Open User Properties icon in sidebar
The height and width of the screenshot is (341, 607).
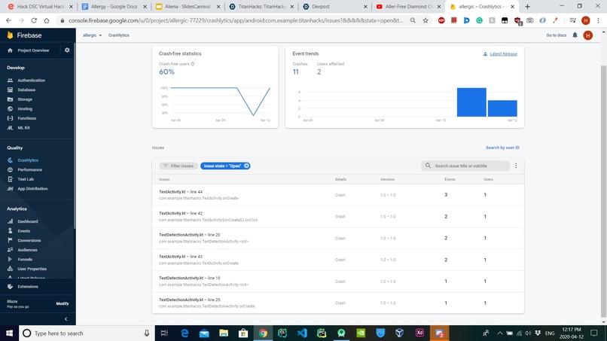coord(10,269)
